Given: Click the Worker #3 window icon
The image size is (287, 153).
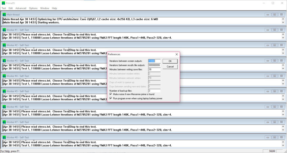Looking at the screenshot, I should pyautogui.click(x=4, y=61).
